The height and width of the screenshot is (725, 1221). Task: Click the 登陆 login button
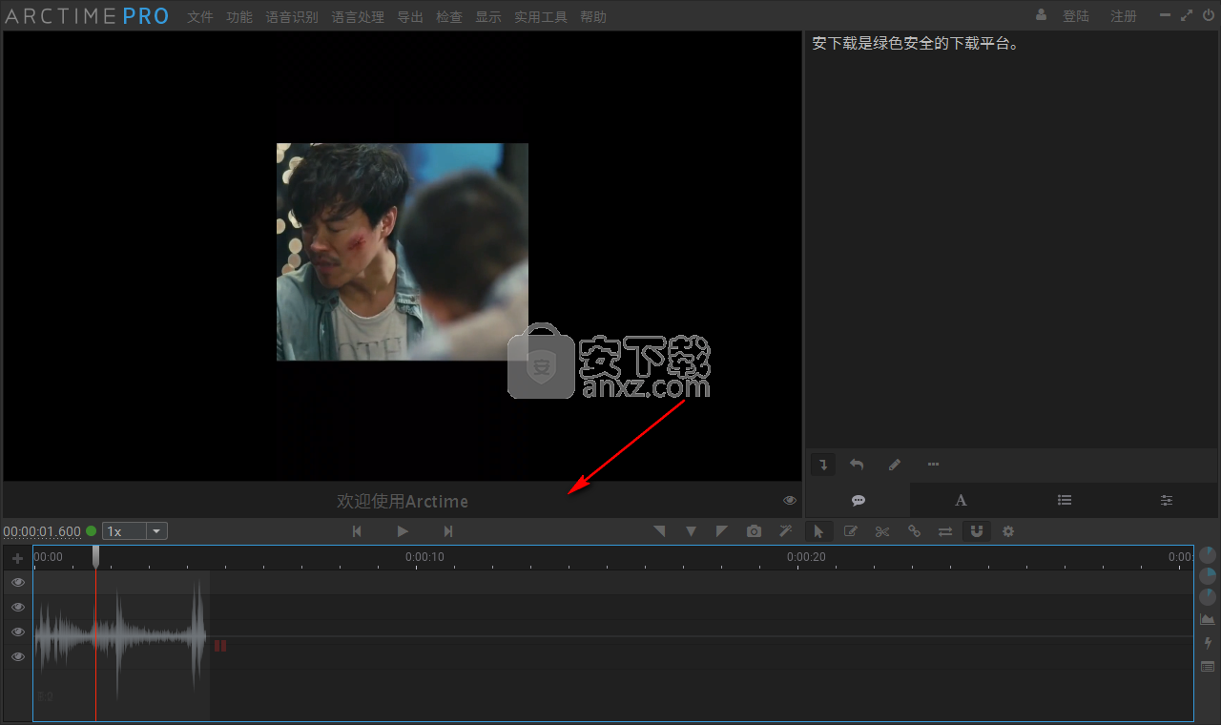pos(1076,16)
